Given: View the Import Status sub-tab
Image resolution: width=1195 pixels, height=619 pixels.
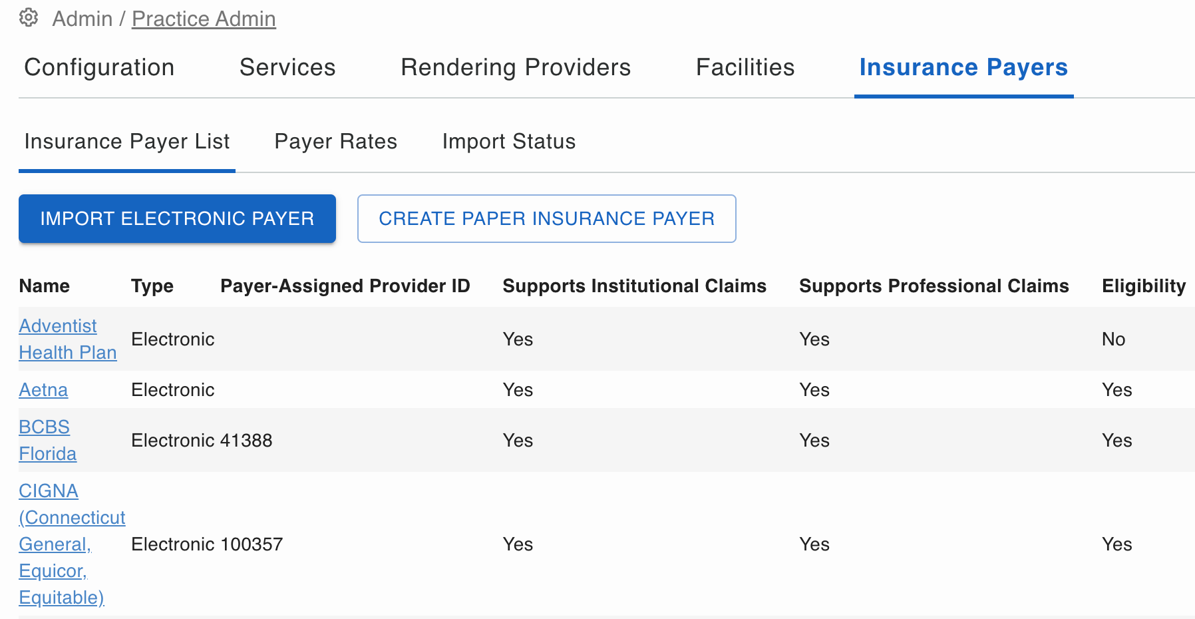Looking at the screenshot, I should tap(509, 141).
